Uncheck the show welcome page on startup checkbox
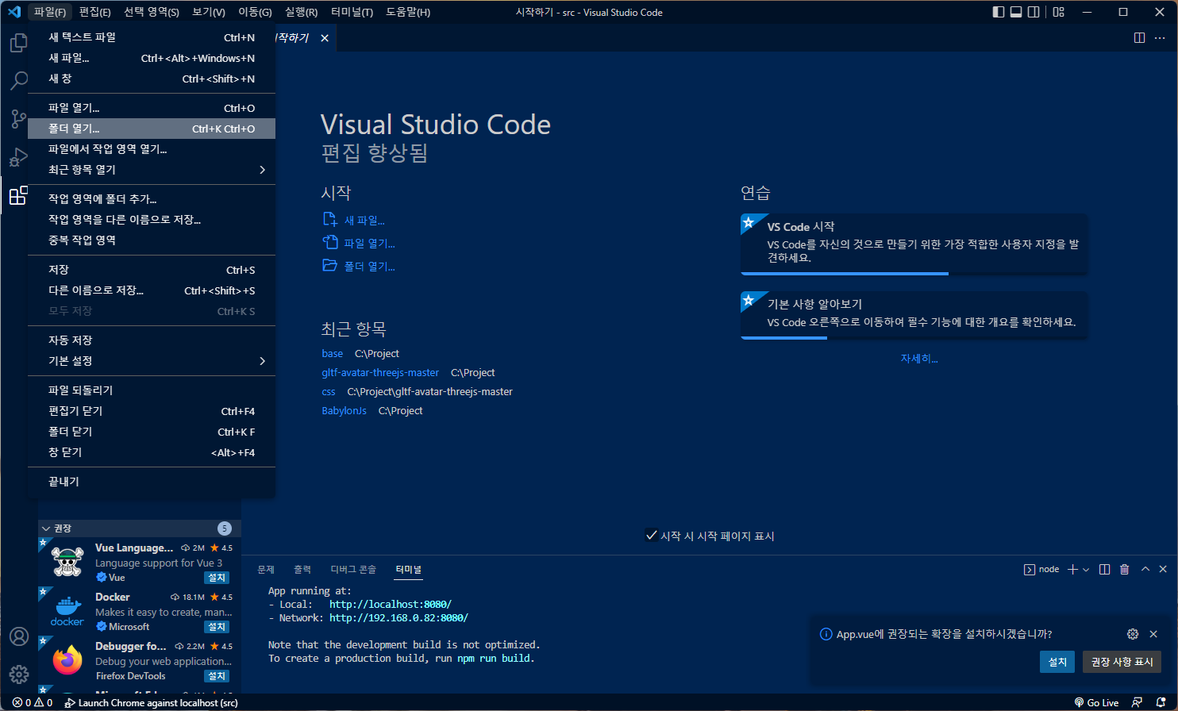The width and height of the screenshot is (1178, 711). click(651, 536)
